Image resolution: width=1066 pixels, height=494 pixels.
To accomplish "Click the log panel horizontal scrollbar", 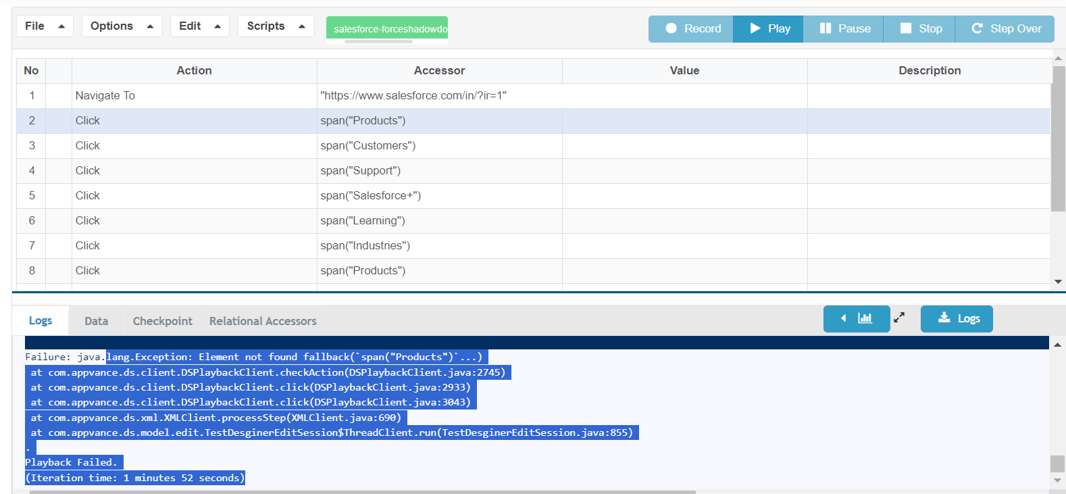I will [x=362, y=492].
